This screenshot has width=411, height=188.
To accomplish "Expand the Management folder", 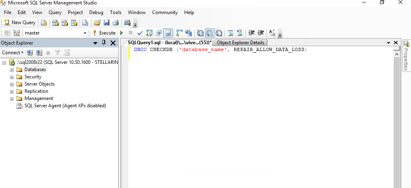I will 12,99.
